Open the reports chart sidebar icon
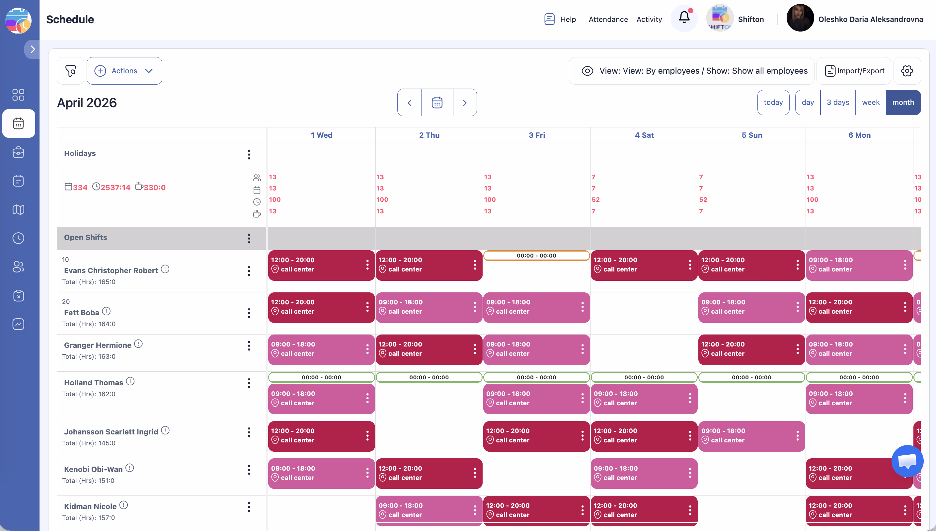Viewport: 936px width, 531px height. pos(18,324)
